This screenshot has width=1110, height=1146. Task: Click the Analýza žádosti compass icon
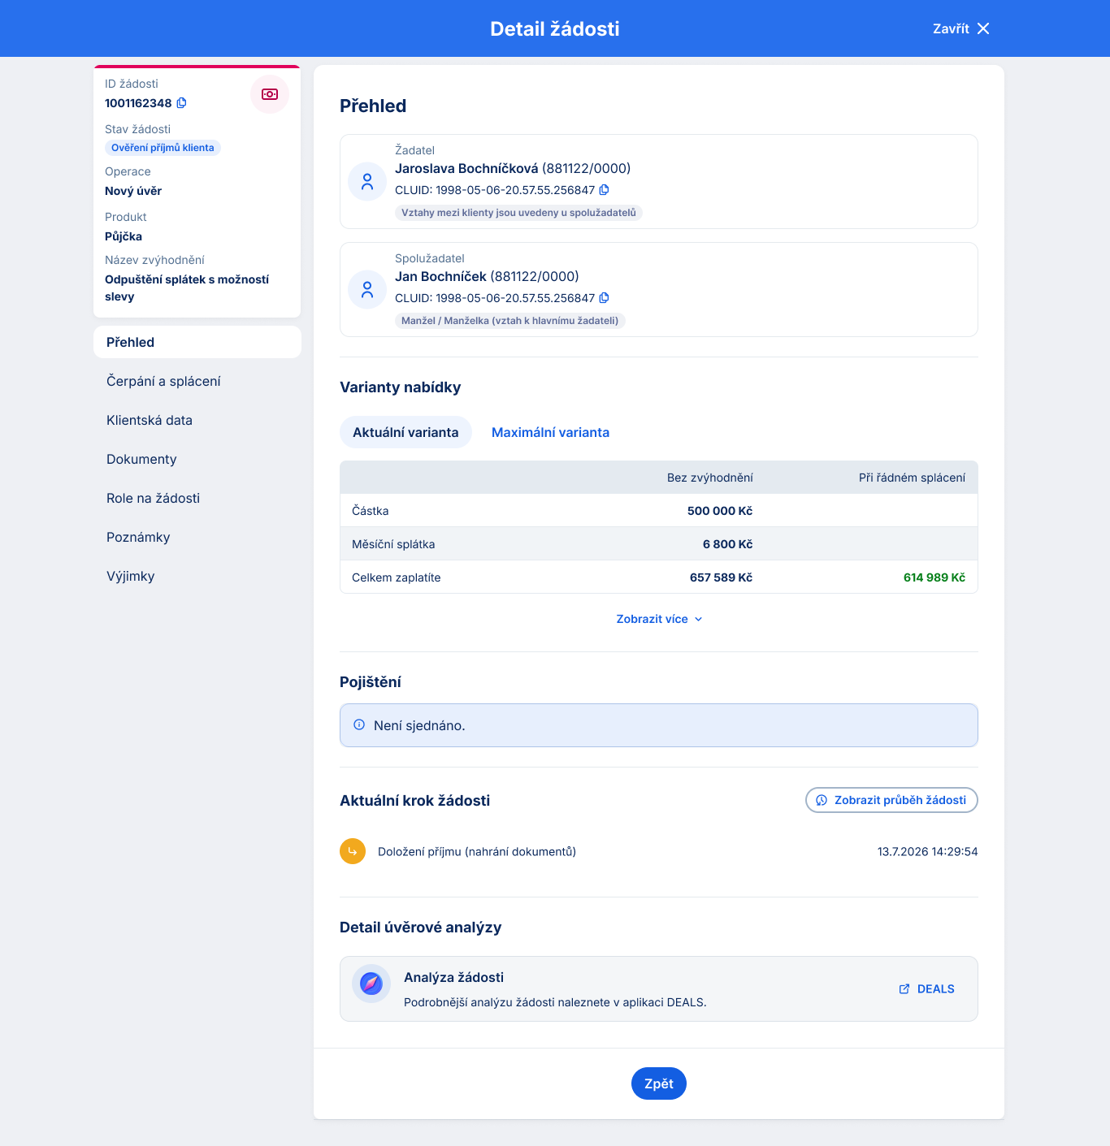tap(371, 984)
